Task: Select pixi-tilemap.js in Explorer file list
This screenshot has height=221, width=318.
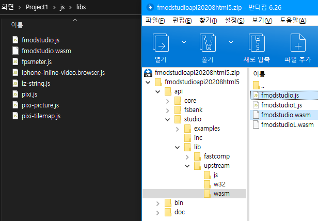Action: click(x=41, y=116)
